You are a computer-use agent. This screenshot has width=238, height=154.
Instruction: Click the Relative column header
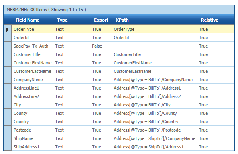pyautogui.click(x=216, y=20)
